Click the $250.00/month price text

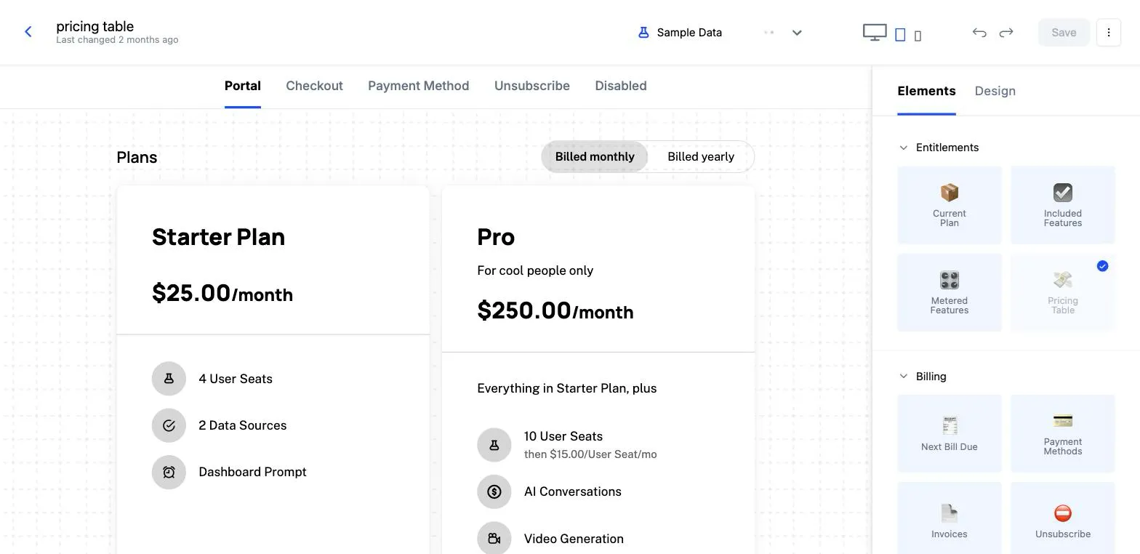tap(555, 310)
